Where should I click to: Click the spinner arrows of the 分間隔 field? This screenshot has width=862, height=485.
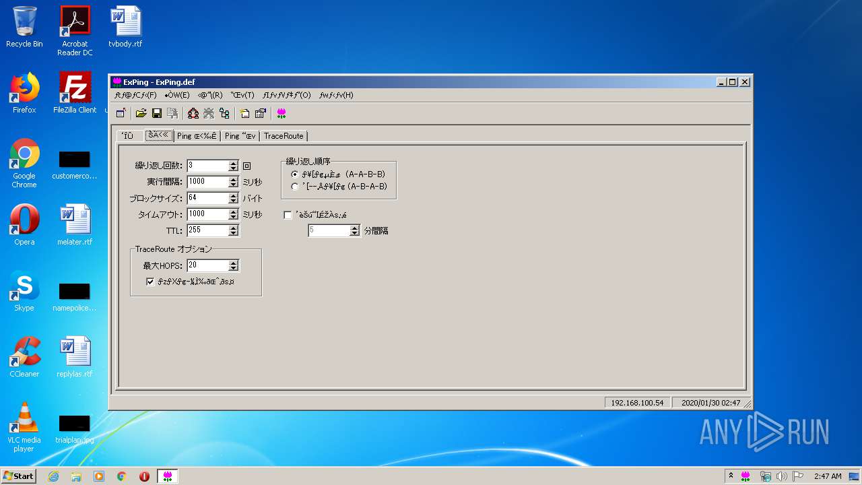click(x=355, y=230)
